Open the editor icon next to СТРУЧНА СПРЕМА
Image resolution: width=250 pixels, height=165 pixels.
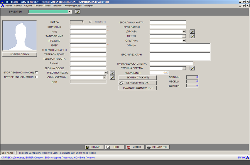pos(192,68)
